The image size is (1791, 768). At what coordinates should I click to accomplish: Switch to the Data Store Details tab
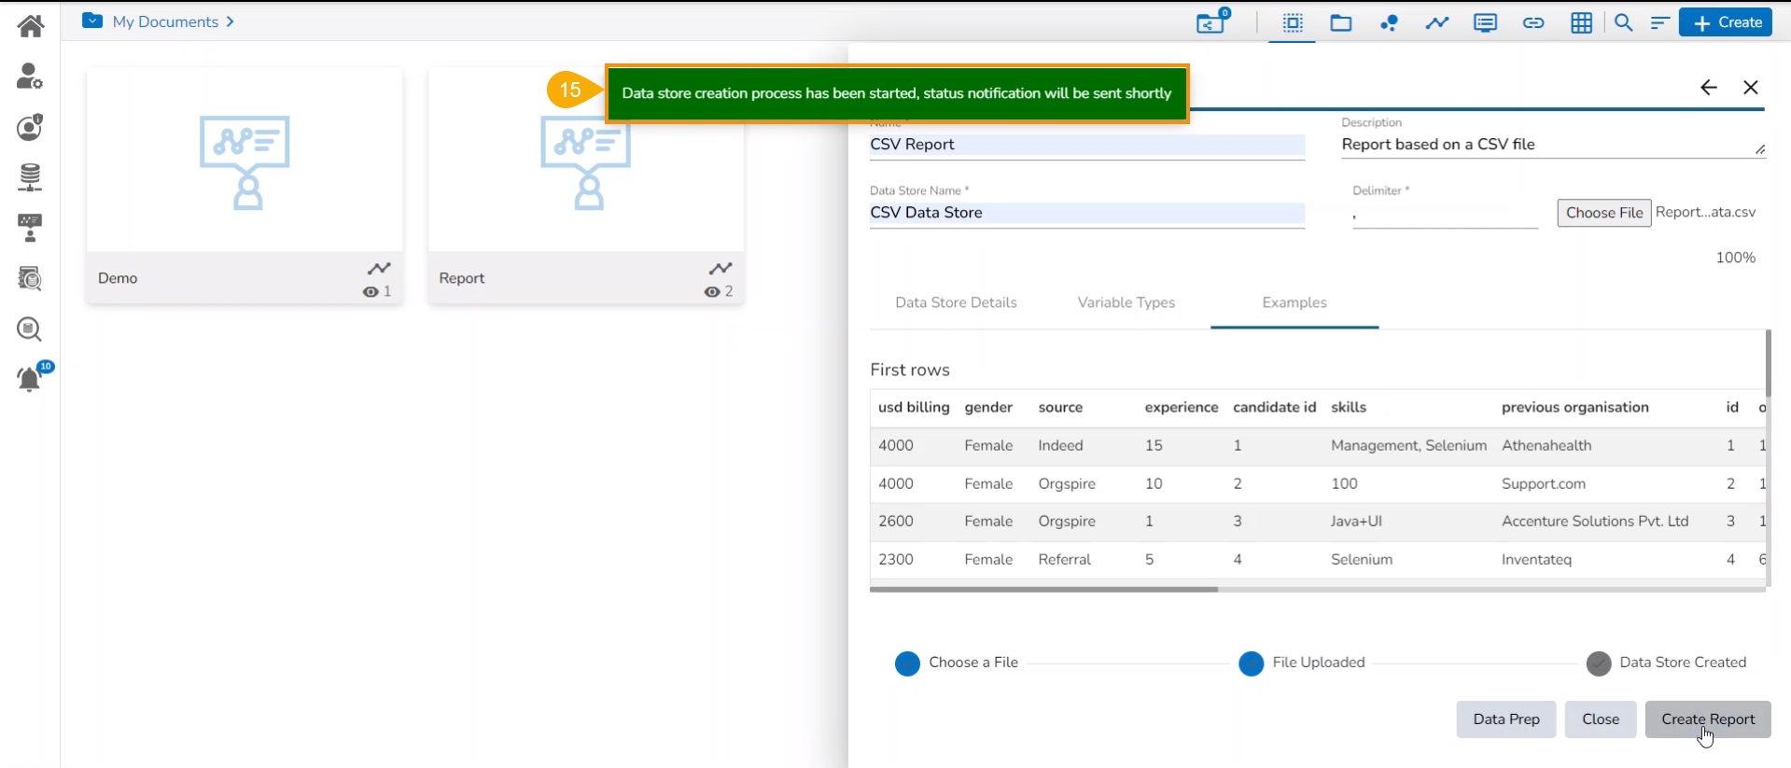(x=956, y=302)
